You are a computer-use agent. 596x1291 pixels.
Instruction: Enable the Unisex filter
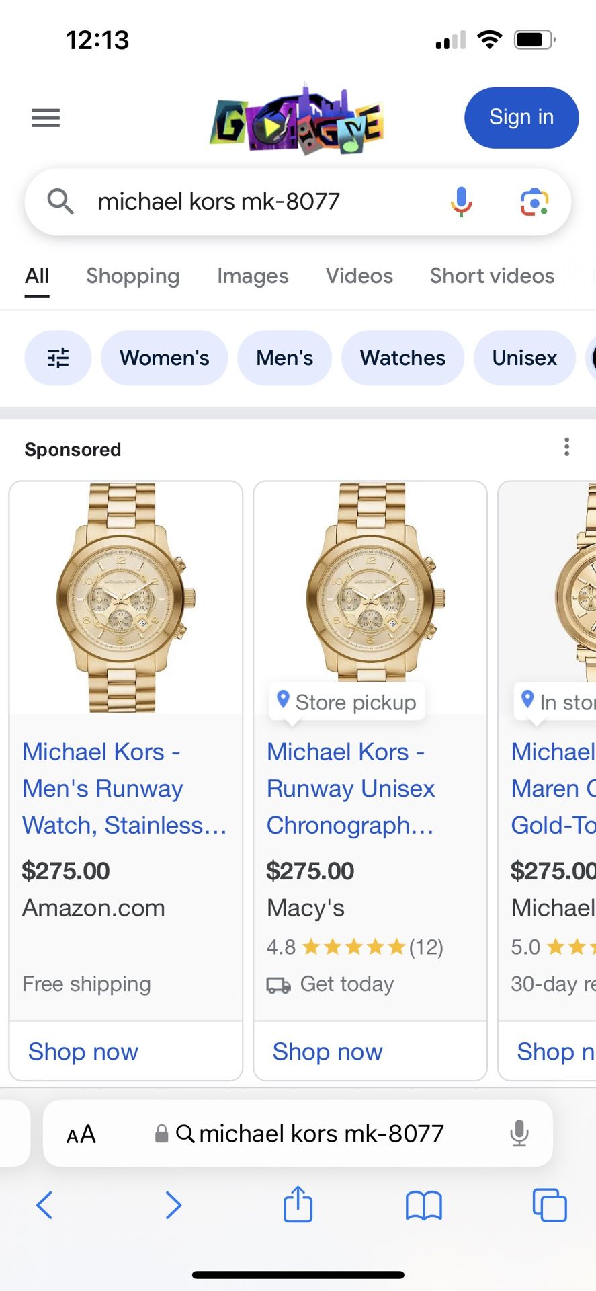(x=524, y=358)
